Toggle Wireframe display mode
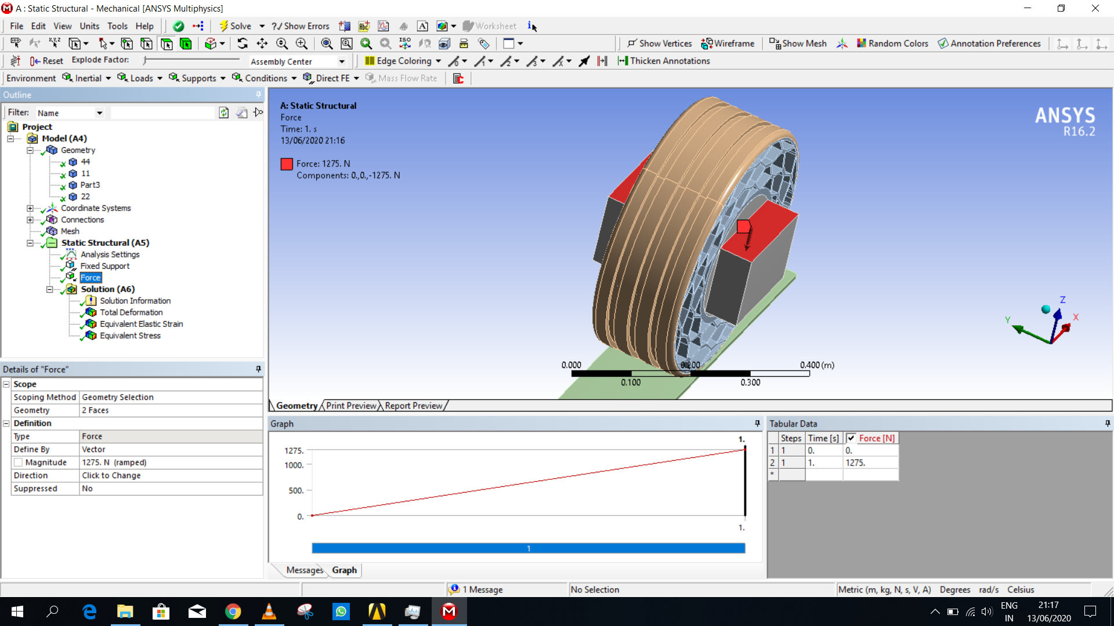The height and width of the screenshot is (626, 1114). [728, 43]
